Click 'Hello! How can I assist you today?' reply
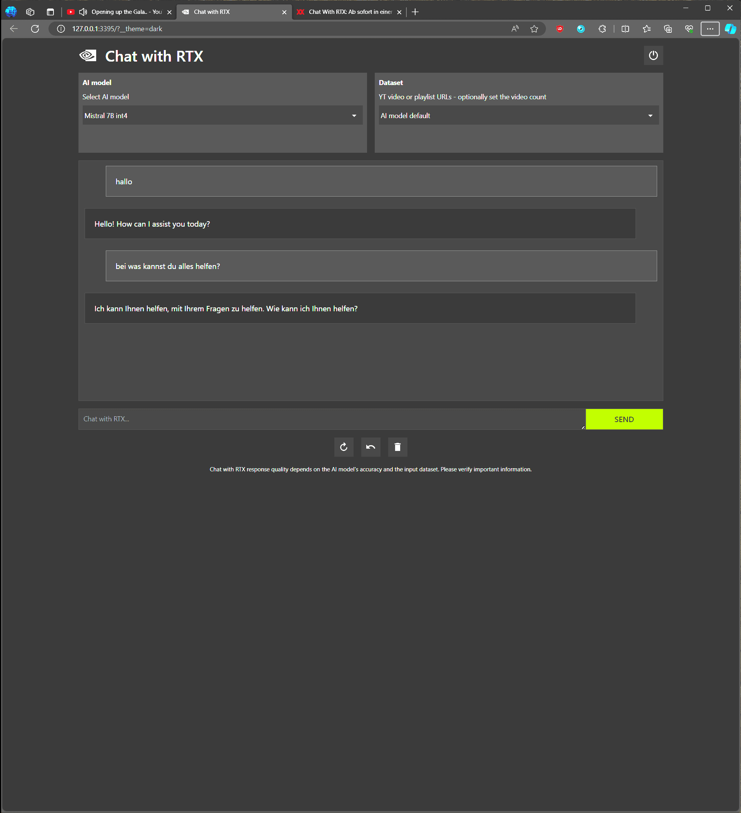The image size is (741, 813). 360,224
